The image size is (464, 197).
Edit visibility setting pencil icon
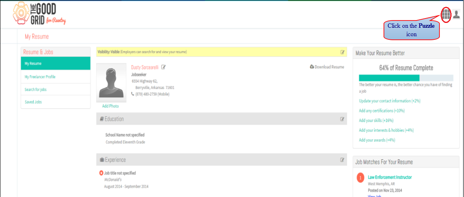coord(342,52)
